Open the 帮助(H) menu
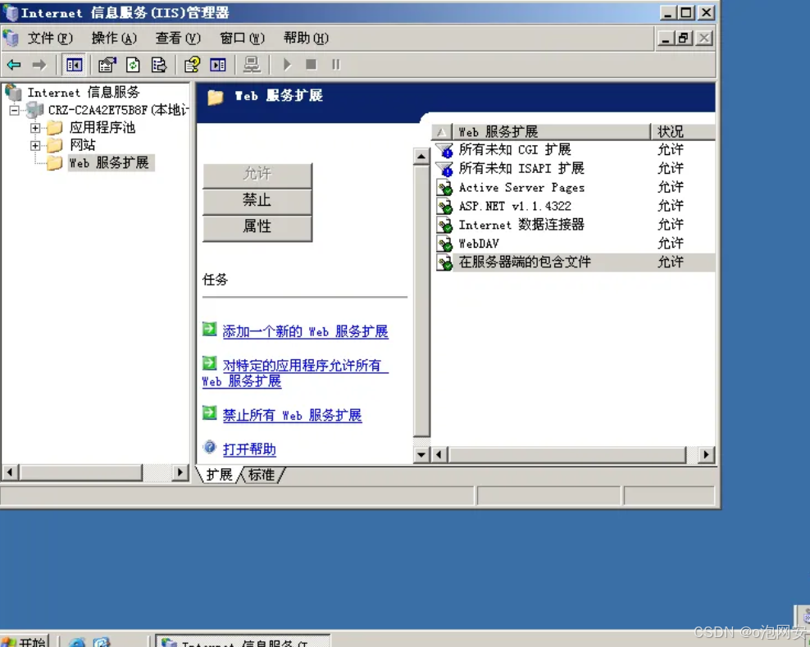The image size is (810, 647). pos(306,39)
